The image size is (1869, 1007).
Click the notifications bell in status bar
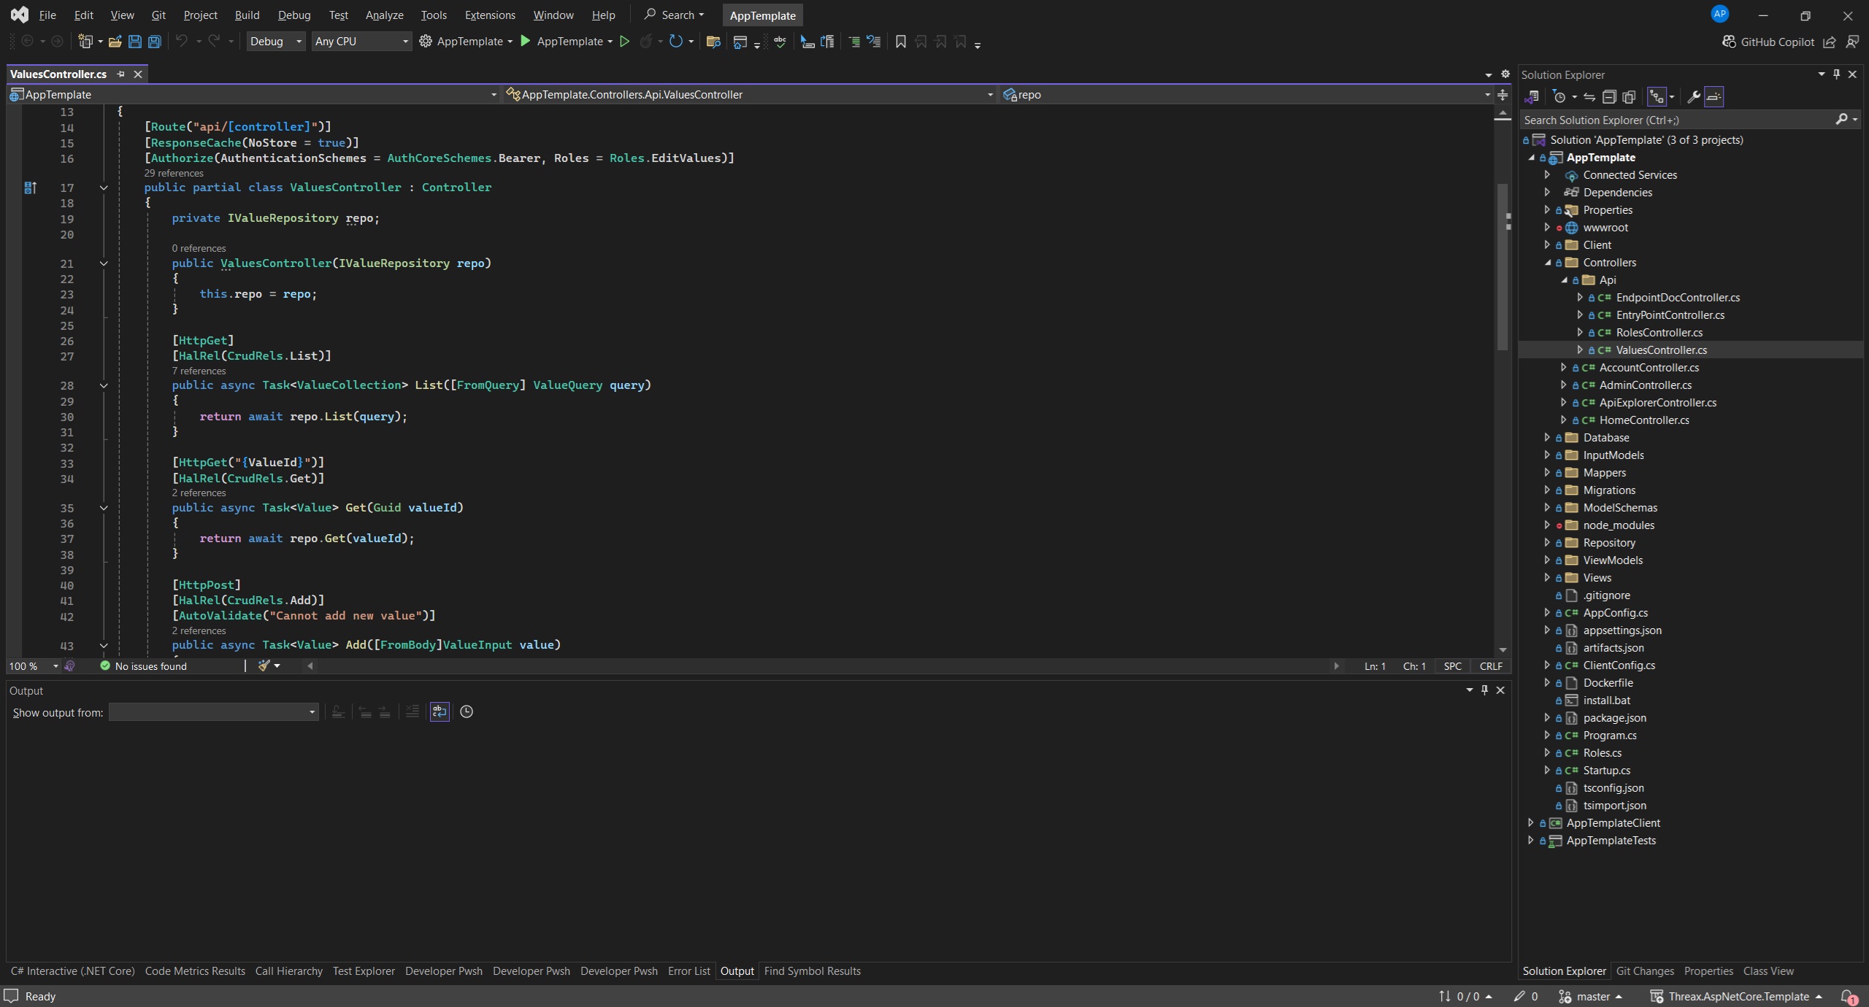click(1848, 996)
